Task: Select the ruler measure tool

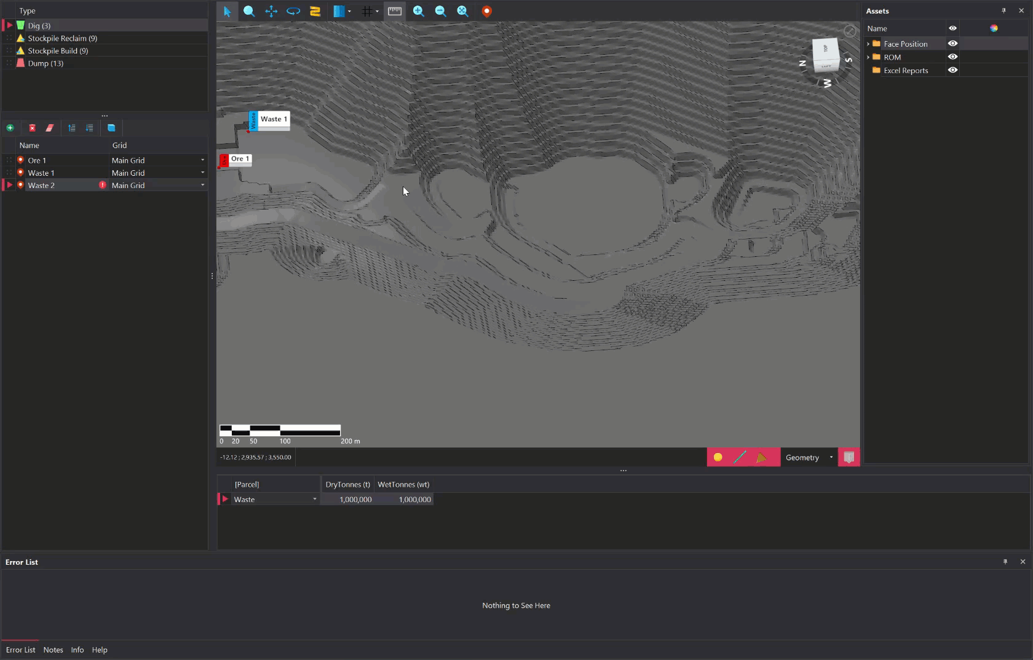Action: tap(395, 11)
